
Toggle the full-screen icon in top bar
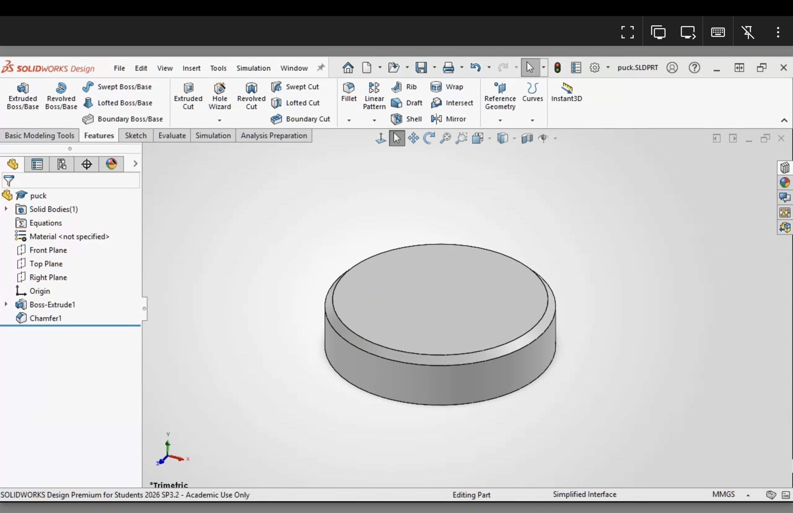tap(627, 32)
